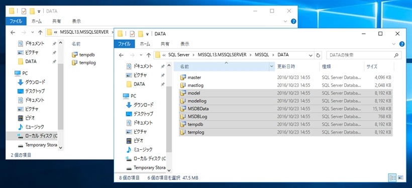
Task: Click properties quick access icon in front title bar
Action: tap(132, 34)
